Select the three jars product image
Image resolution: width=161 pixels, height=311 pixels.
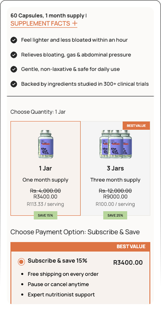point(115,144)
